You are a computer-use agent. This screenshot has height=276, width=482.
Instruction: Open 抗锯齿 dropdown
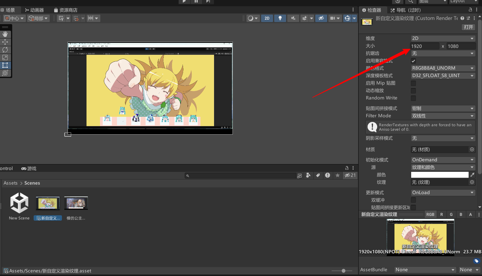(443, 53)
